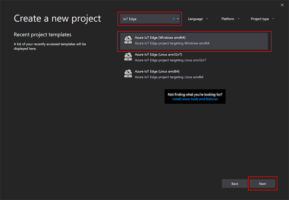Click the Next button
Image resolution: width=289 pixels, height=200 pixels.
tap(262, 184)
